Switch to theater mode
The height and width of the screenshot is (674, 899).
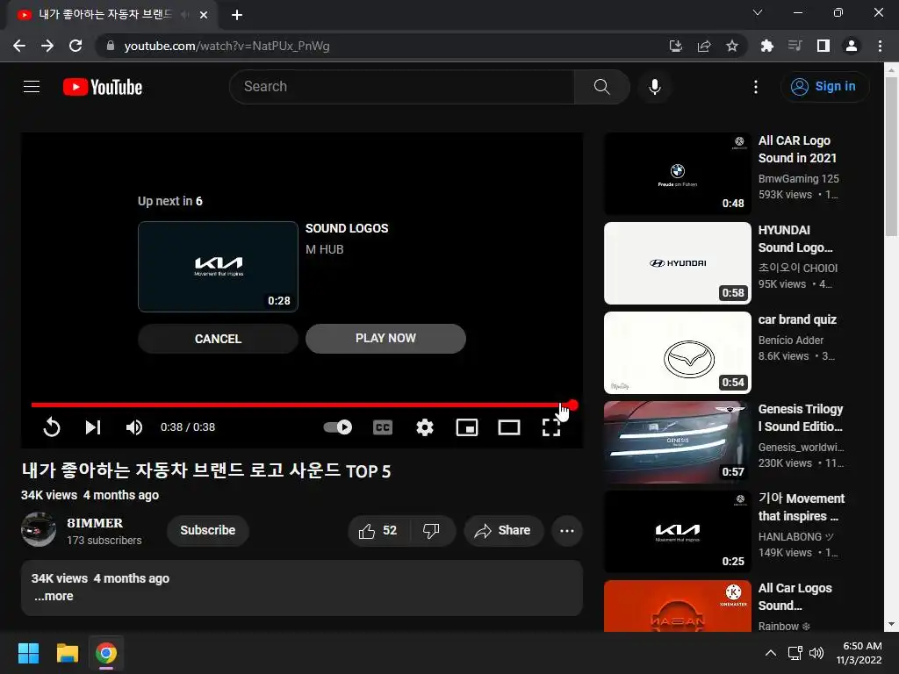(509, 427)
